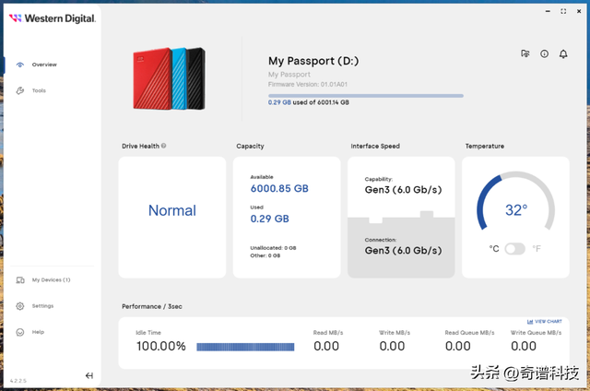Screen dimensions: 590x391
Task: Open the Tools wrench icon
Action: [20, 90]
